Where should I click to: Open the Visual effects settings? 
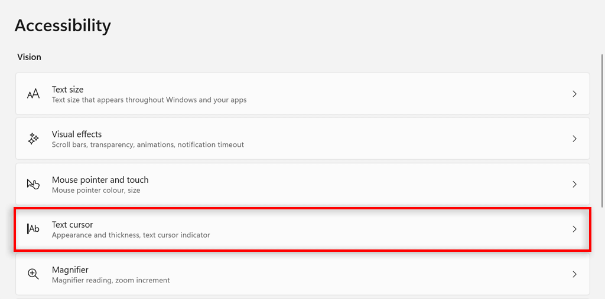(77, 134)
